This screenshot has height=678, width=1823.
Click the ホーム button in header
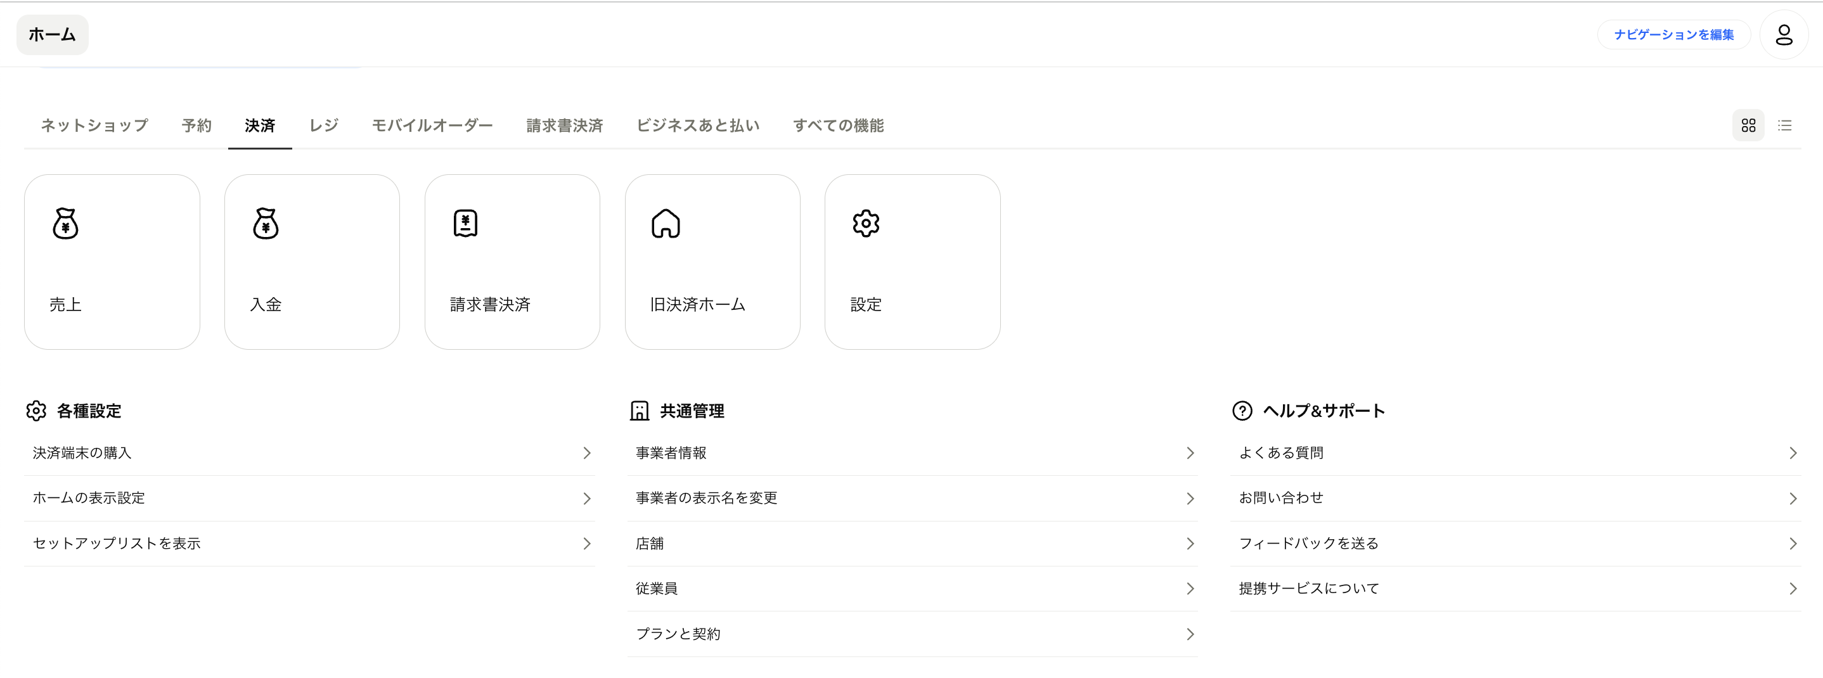(x=53, y=35)
